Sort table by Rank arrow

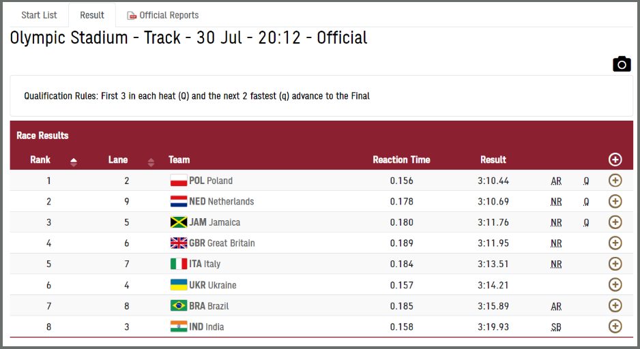pos(74,162)
